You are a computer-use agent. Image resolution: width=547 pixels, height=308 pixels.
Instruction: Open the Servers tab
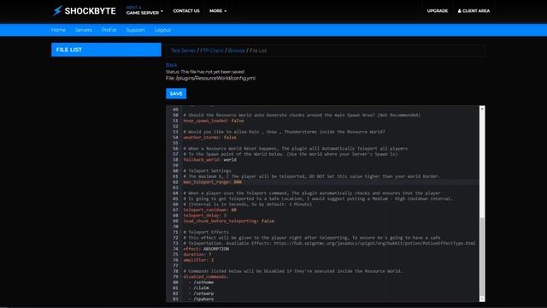[x=84, y=30]
